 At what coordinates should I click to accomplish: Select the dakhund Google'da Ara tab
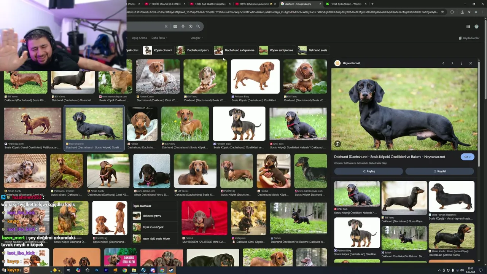coord(301,4)
